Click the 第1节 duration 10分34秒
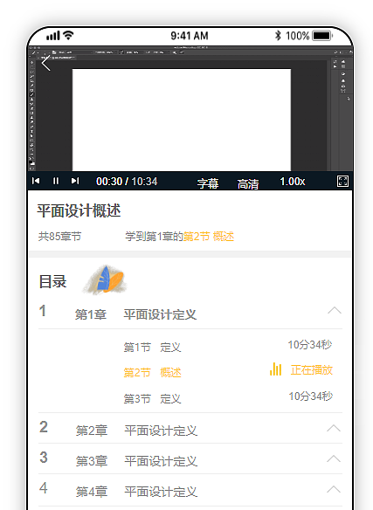373x510 pixels. click(310, 344)
